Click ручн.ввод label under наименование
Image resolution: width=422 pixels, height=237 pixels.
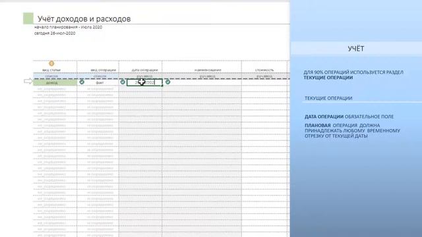[208, 76]
